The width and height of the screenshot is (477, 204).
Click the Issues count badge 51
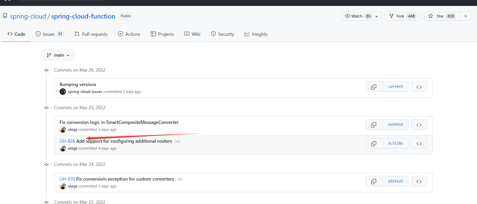point(60,34)
